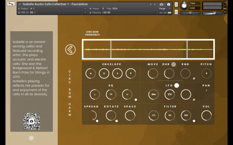
Task: Click the CIRC BOW HARMONICS label
Action: click(92, 33)
